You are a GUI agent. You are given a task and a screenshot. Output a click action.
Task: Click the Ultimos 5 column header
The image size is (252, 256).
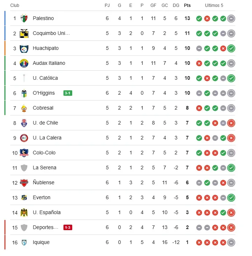[214, 5]
